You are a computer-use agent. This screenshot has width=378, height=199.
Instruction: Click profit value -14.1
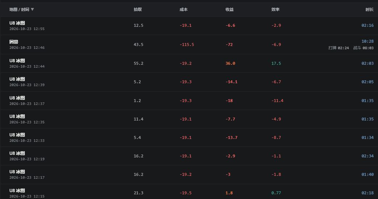(231, 82)
